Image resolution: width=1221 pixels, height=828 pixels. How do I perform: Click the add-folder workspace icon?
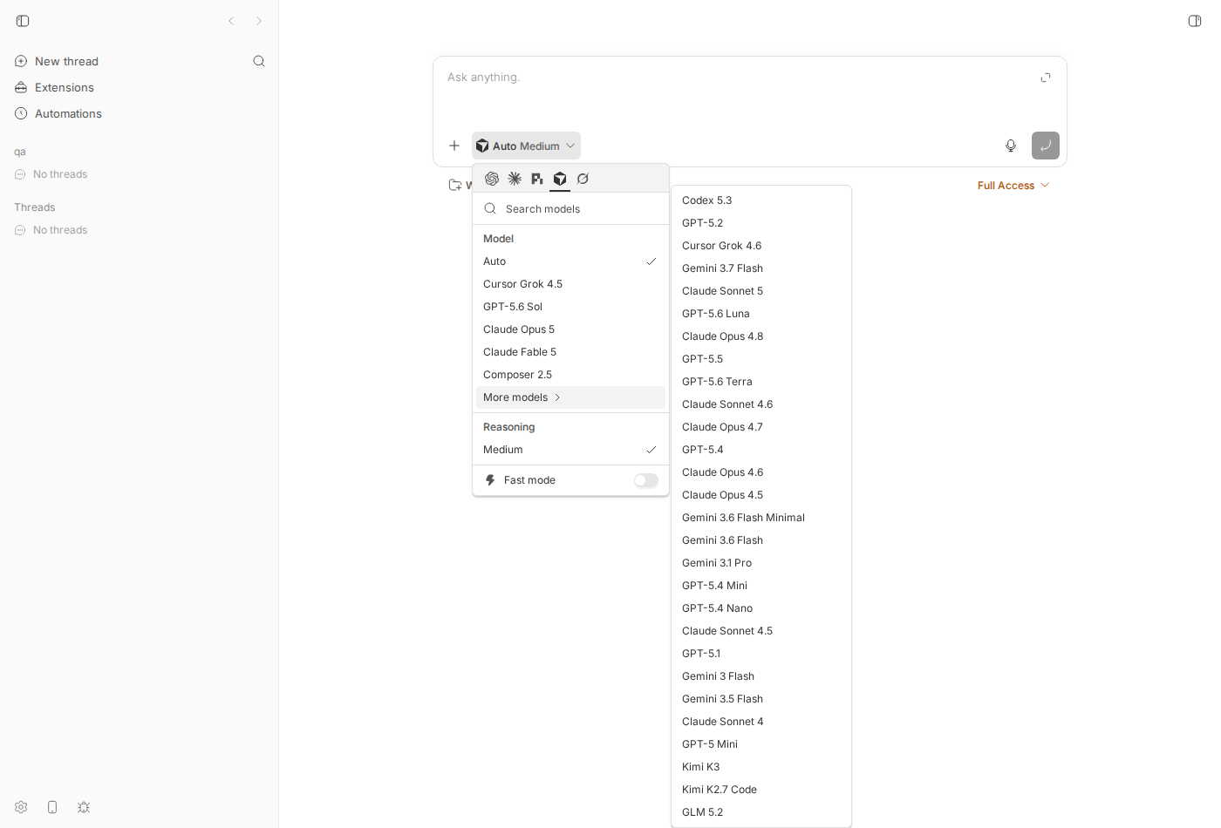pos(455,185)
